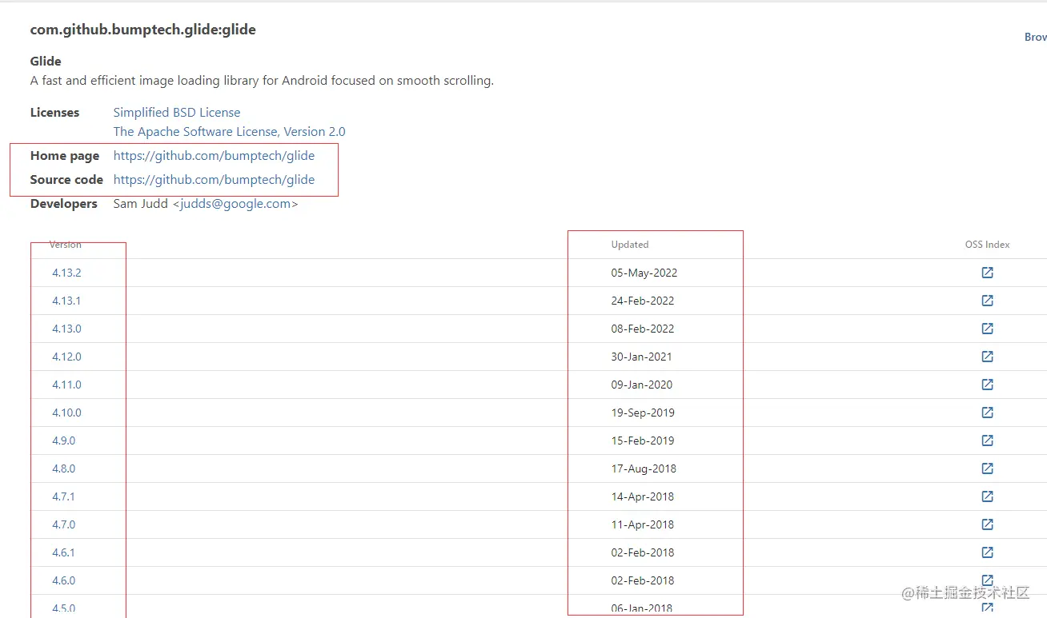
Task: Click the OSS Index column header
Action: pos(987,245)
